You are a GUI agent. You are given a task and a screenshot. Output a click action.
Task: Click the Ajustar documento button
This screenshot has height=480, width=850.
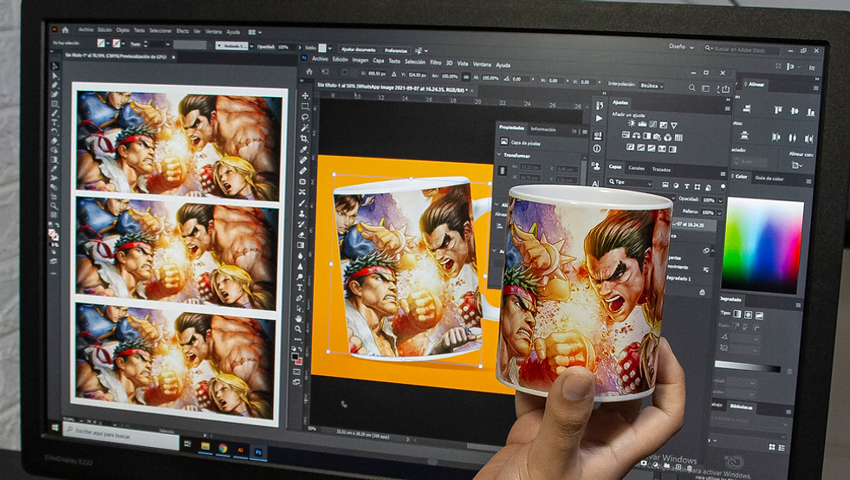pos(358,49)
